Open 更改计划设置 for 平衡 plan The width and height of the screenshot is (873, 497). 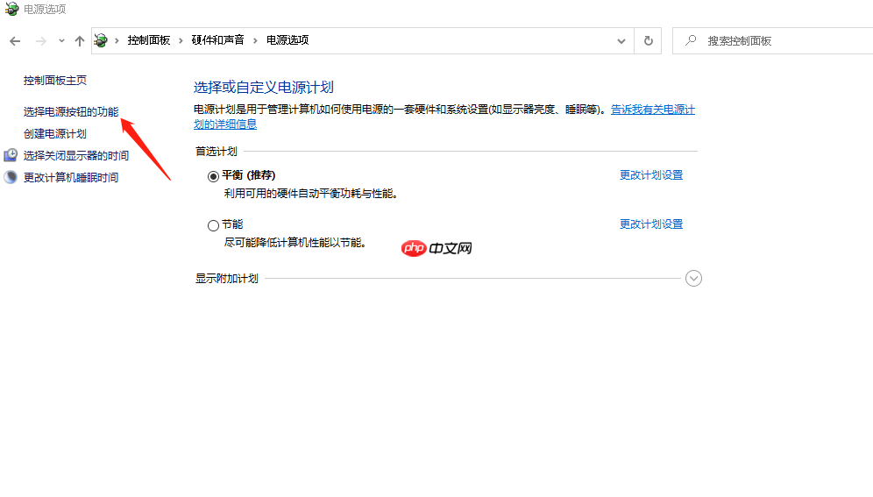click(651, 174)
